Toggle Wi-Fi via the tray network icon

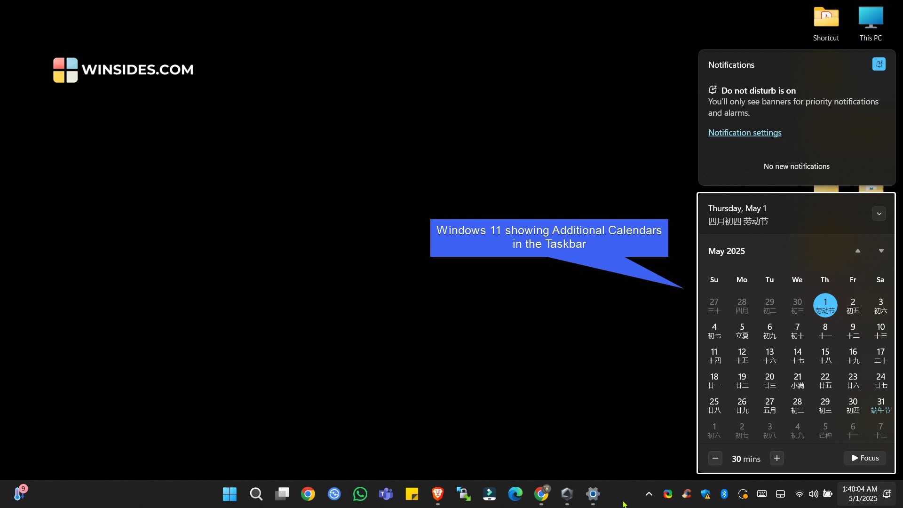click(799, 494)
